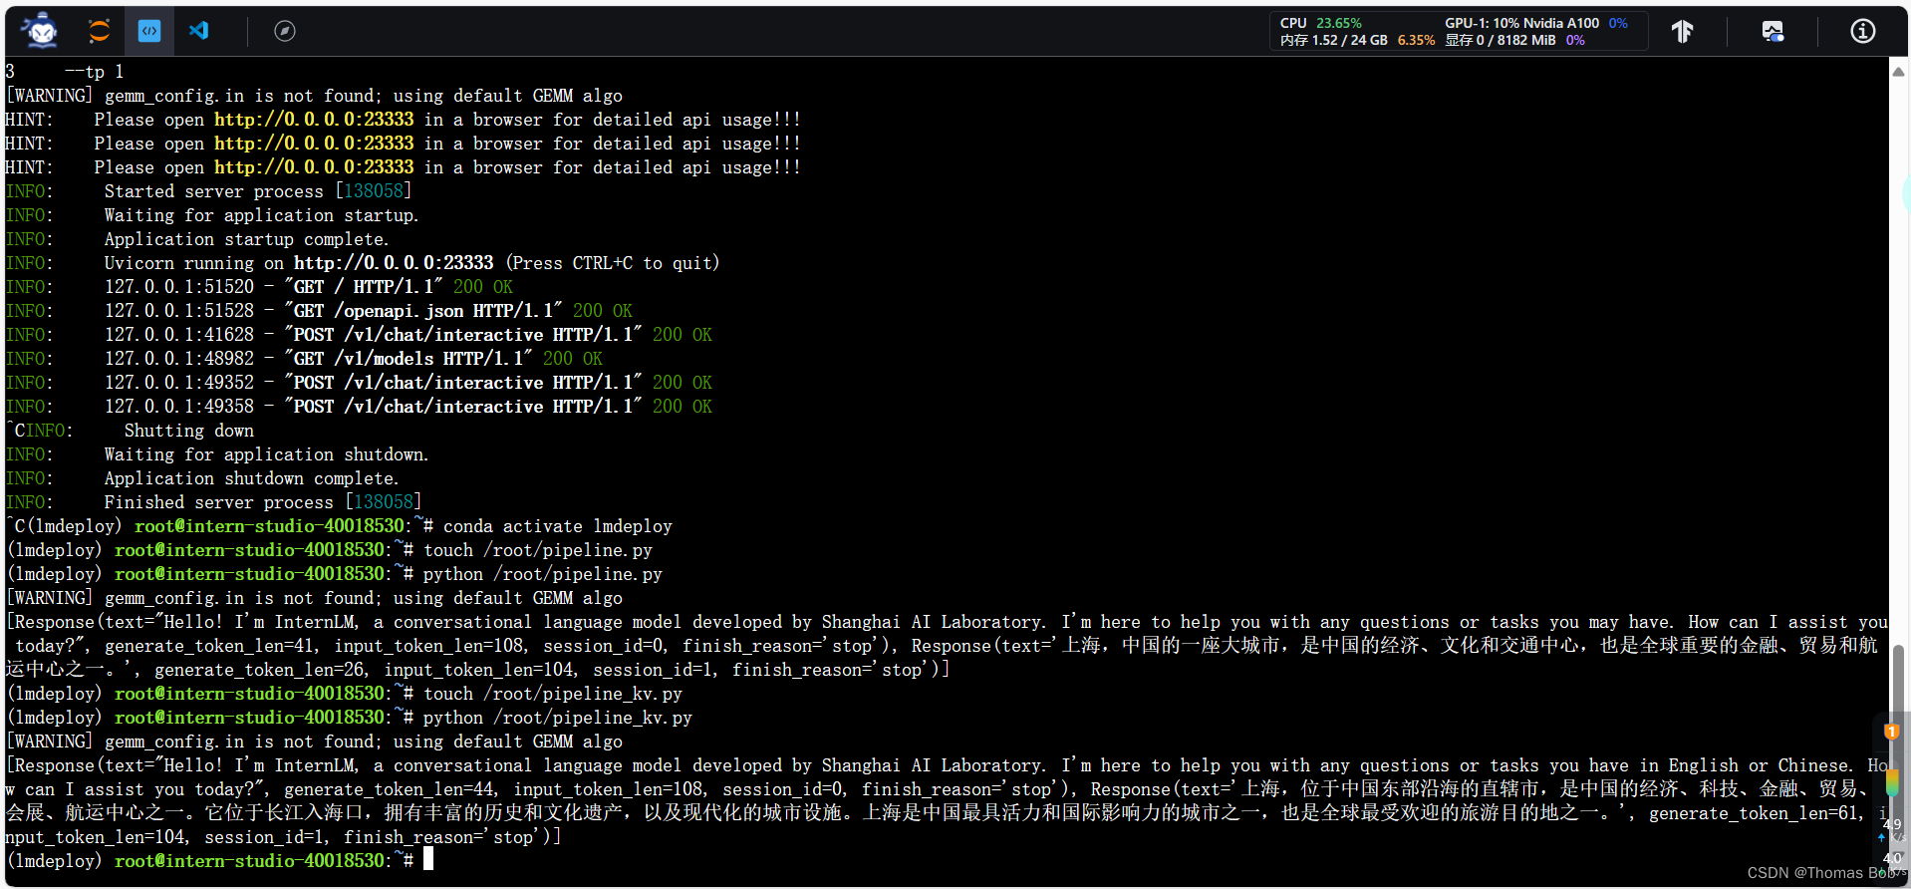Image resolution: width=1911 pixels, height=889 pixels.
Task: Click the "Finished server process [138058]" line
Action: click(262, 502)
